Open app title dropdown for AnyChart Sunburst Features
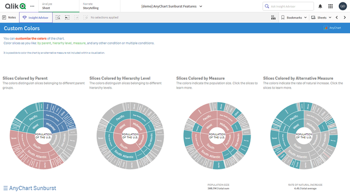 172,6
